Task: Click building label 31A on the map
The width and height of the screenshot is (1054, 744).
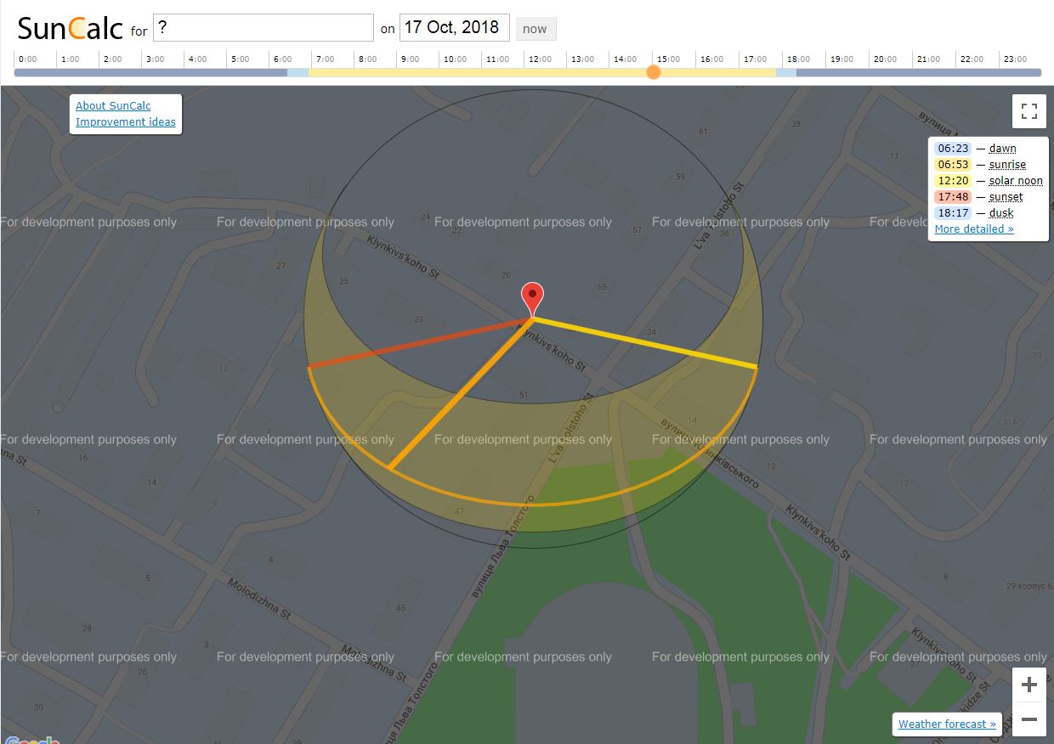Action: pyautogui.click(x=1010, y=422)
